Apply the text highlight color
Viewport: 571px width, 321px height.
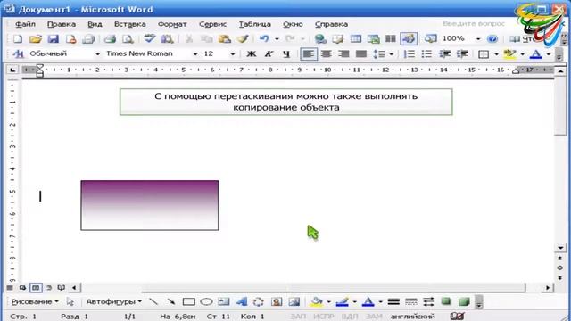pos(509,54)
